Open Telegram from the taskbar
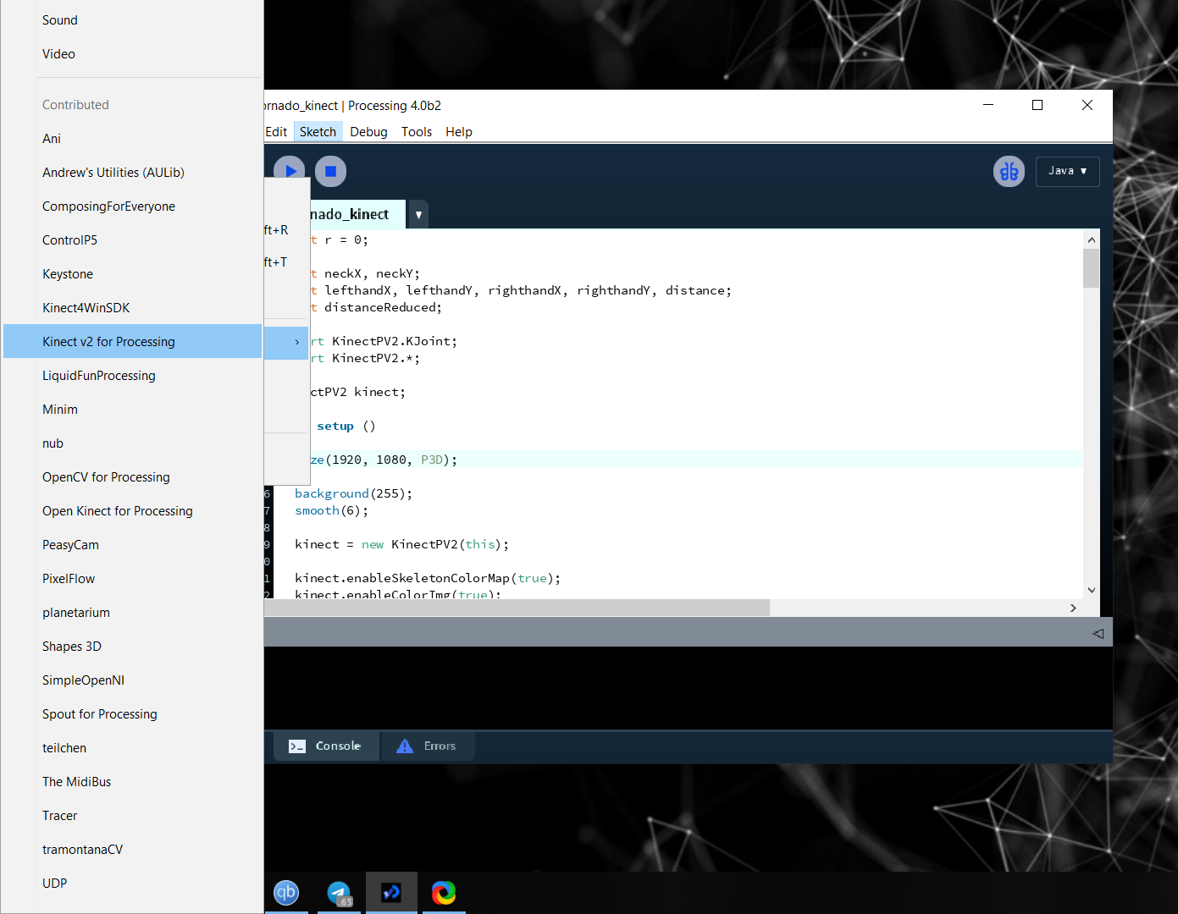 (340, 893)
